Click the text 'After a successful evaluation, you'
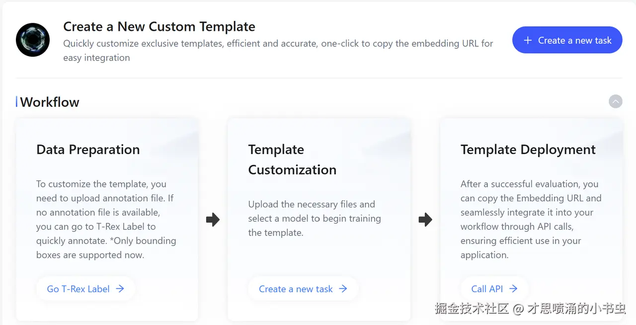This screenshot has width=636, height=325. [x=529, y=184]
